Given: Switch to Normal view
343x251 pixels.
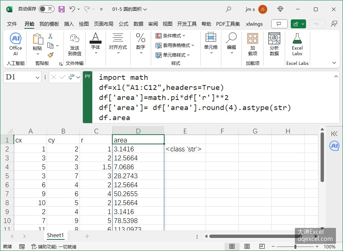Looking at the screenshot, I should [x=232, y=247].
